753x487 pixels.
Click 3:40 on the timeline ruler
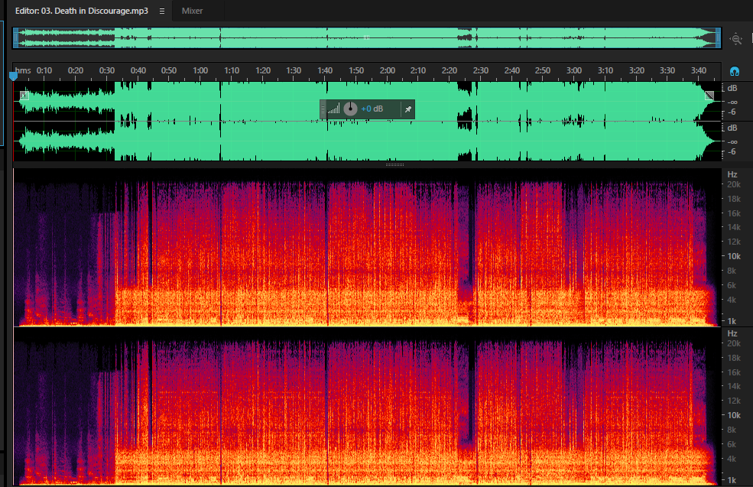pos(698,70)
